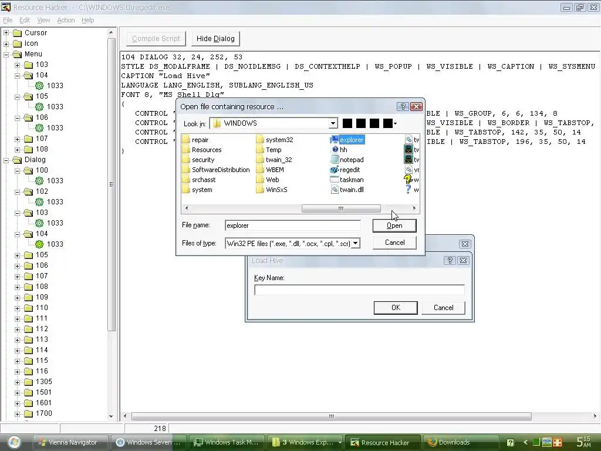601x451 pixels.
Task: Select the security folder
Action: click(x=198, y=160)
